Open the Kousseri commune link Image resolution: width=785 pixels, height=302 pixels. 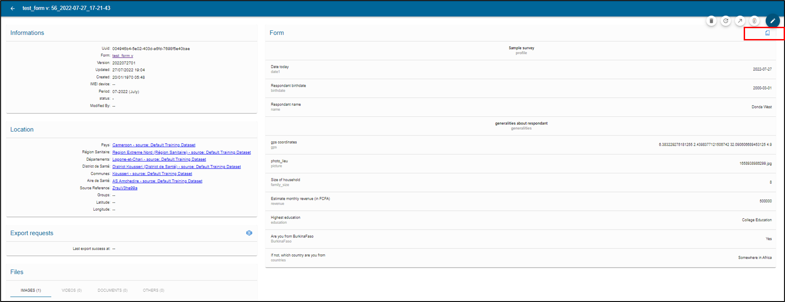point(152,174)
